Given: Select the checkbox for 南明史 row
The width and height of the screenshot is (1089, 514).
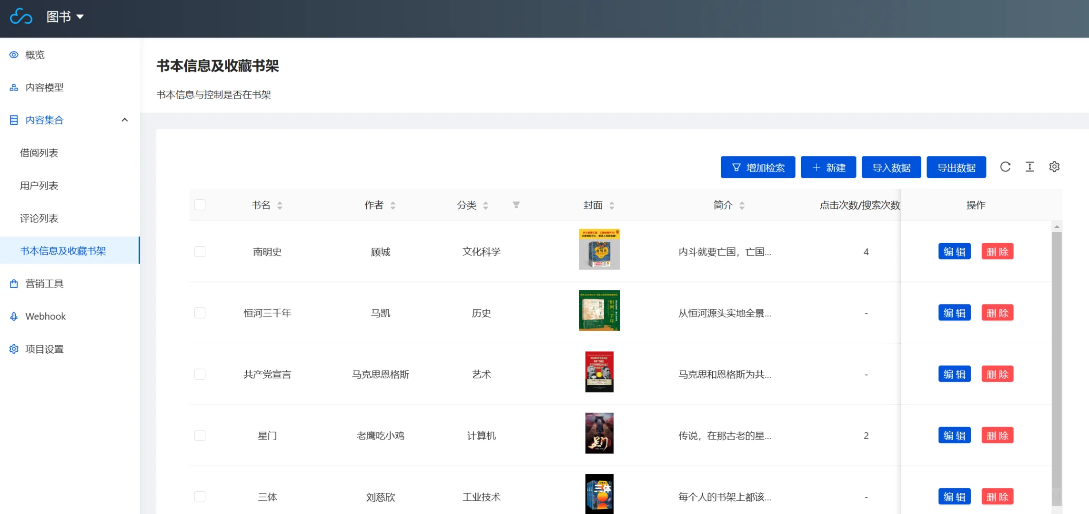Looking at the screenshot, I should [200, 252].
